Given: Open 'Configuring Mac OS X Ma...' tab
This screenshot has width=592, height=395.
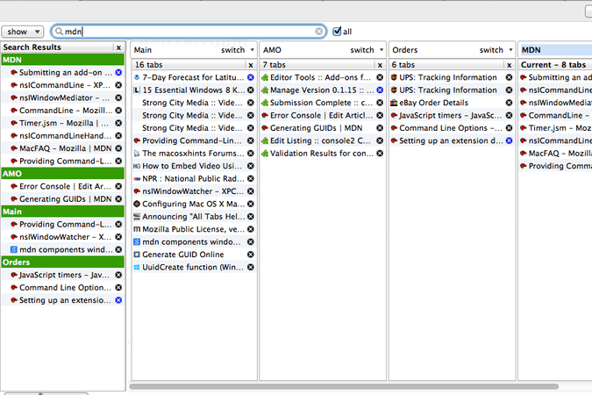Looking at the screenshot, I should tap(194, 204).
